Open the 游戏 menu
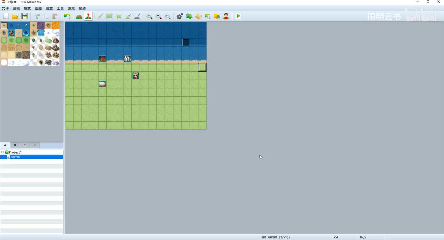Viewport: 444px width, 240px height. [71, 8]
